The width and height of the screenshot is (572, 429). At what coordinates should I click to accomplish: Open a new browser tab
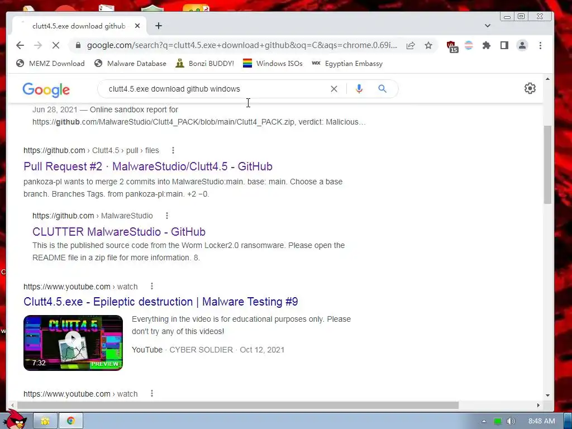tap(158, 26)
